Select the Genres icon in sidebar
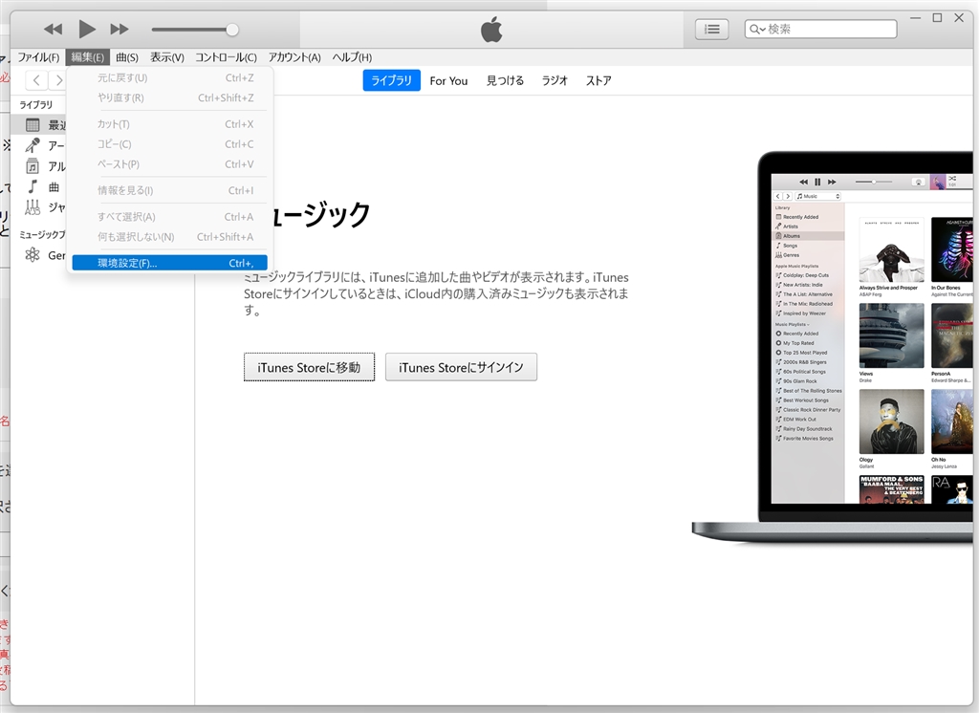The height and width of the screenshot is (713, 979). coord(33,207)
